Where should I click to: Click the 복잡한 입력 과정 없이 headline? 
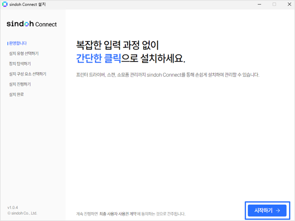(x=118, y=45)
